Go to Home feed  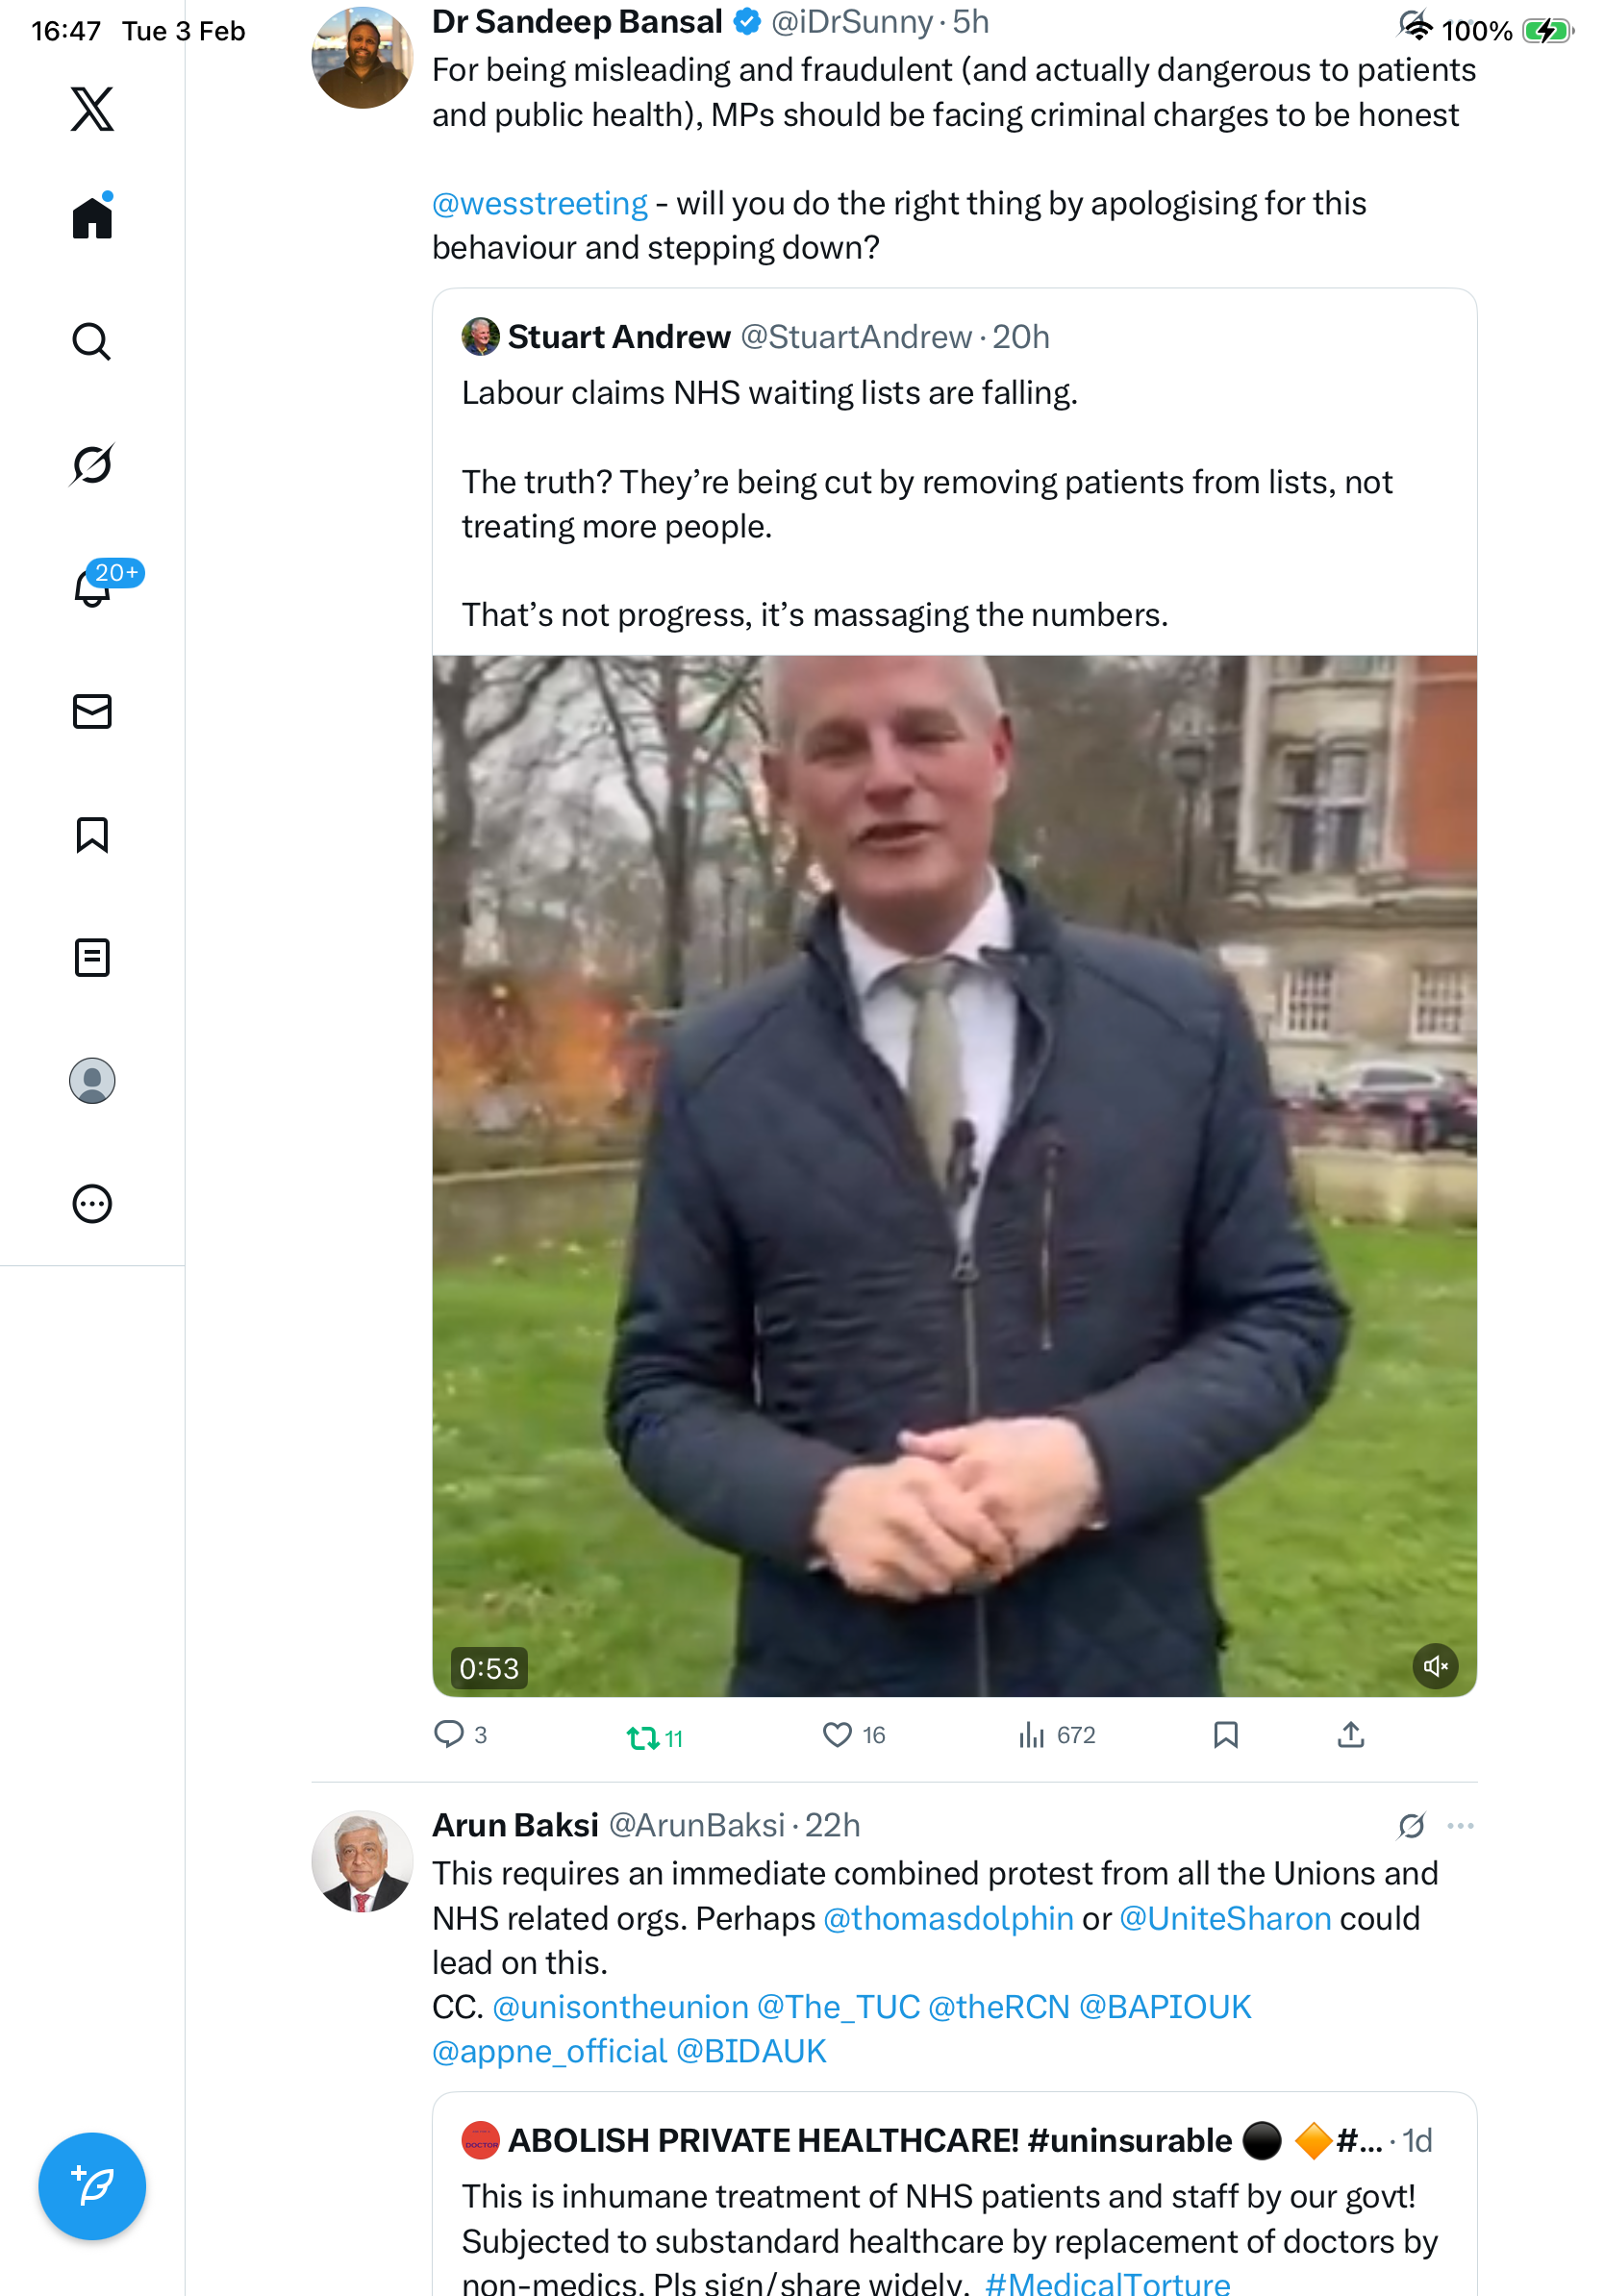(92, 217)
